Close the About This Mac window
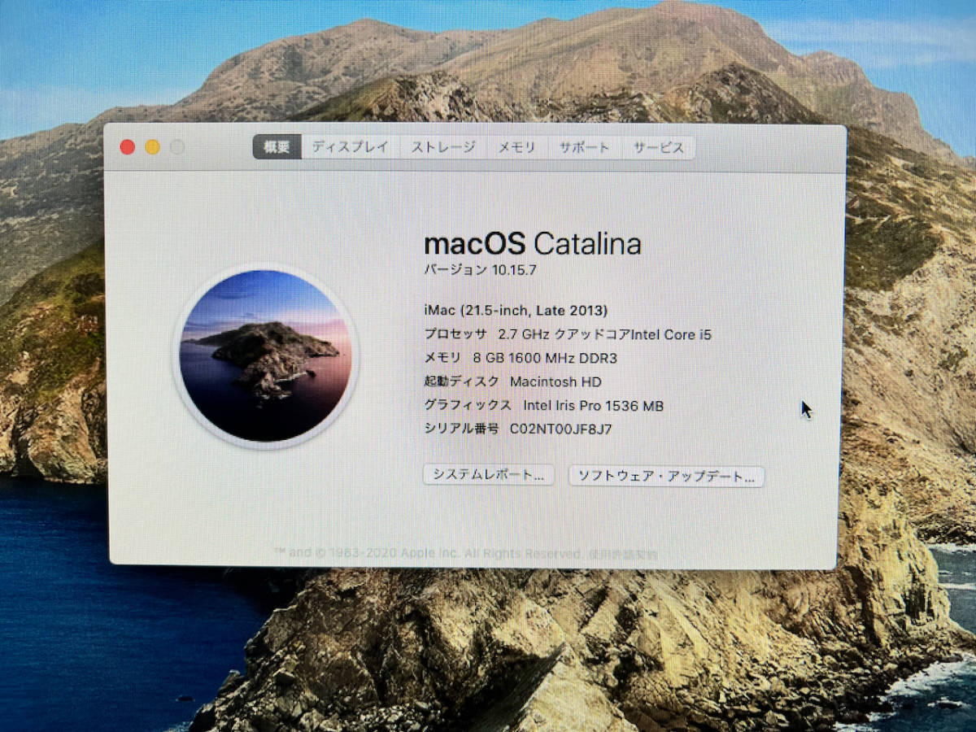The width and height of the screenshot is (976, 732). click(x=128, y=147)
